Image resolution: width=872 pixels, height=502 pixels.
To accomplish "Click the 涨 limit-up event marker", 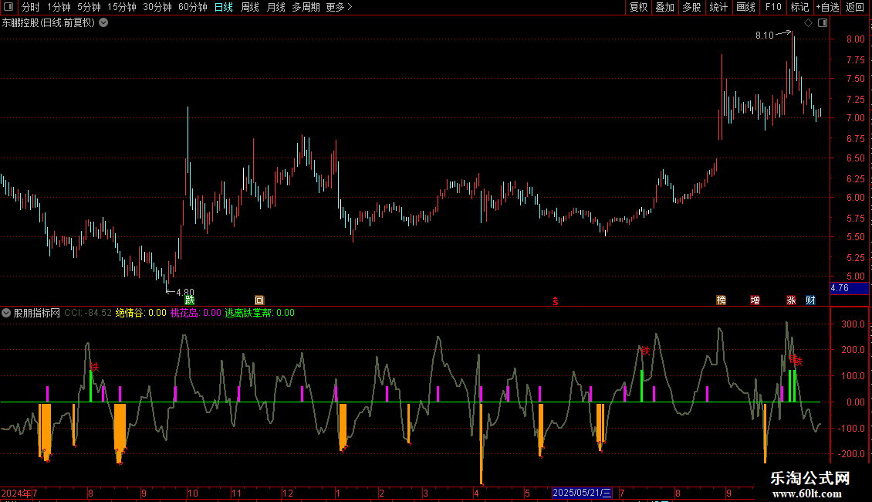I will pos(792,300).
